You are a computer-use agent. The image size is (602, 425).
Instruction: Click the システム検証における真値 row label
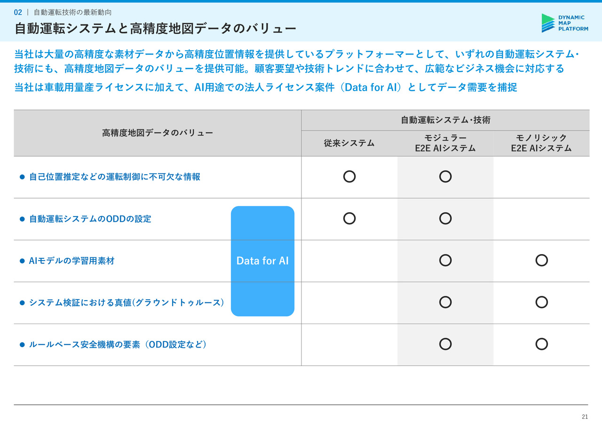127,303
